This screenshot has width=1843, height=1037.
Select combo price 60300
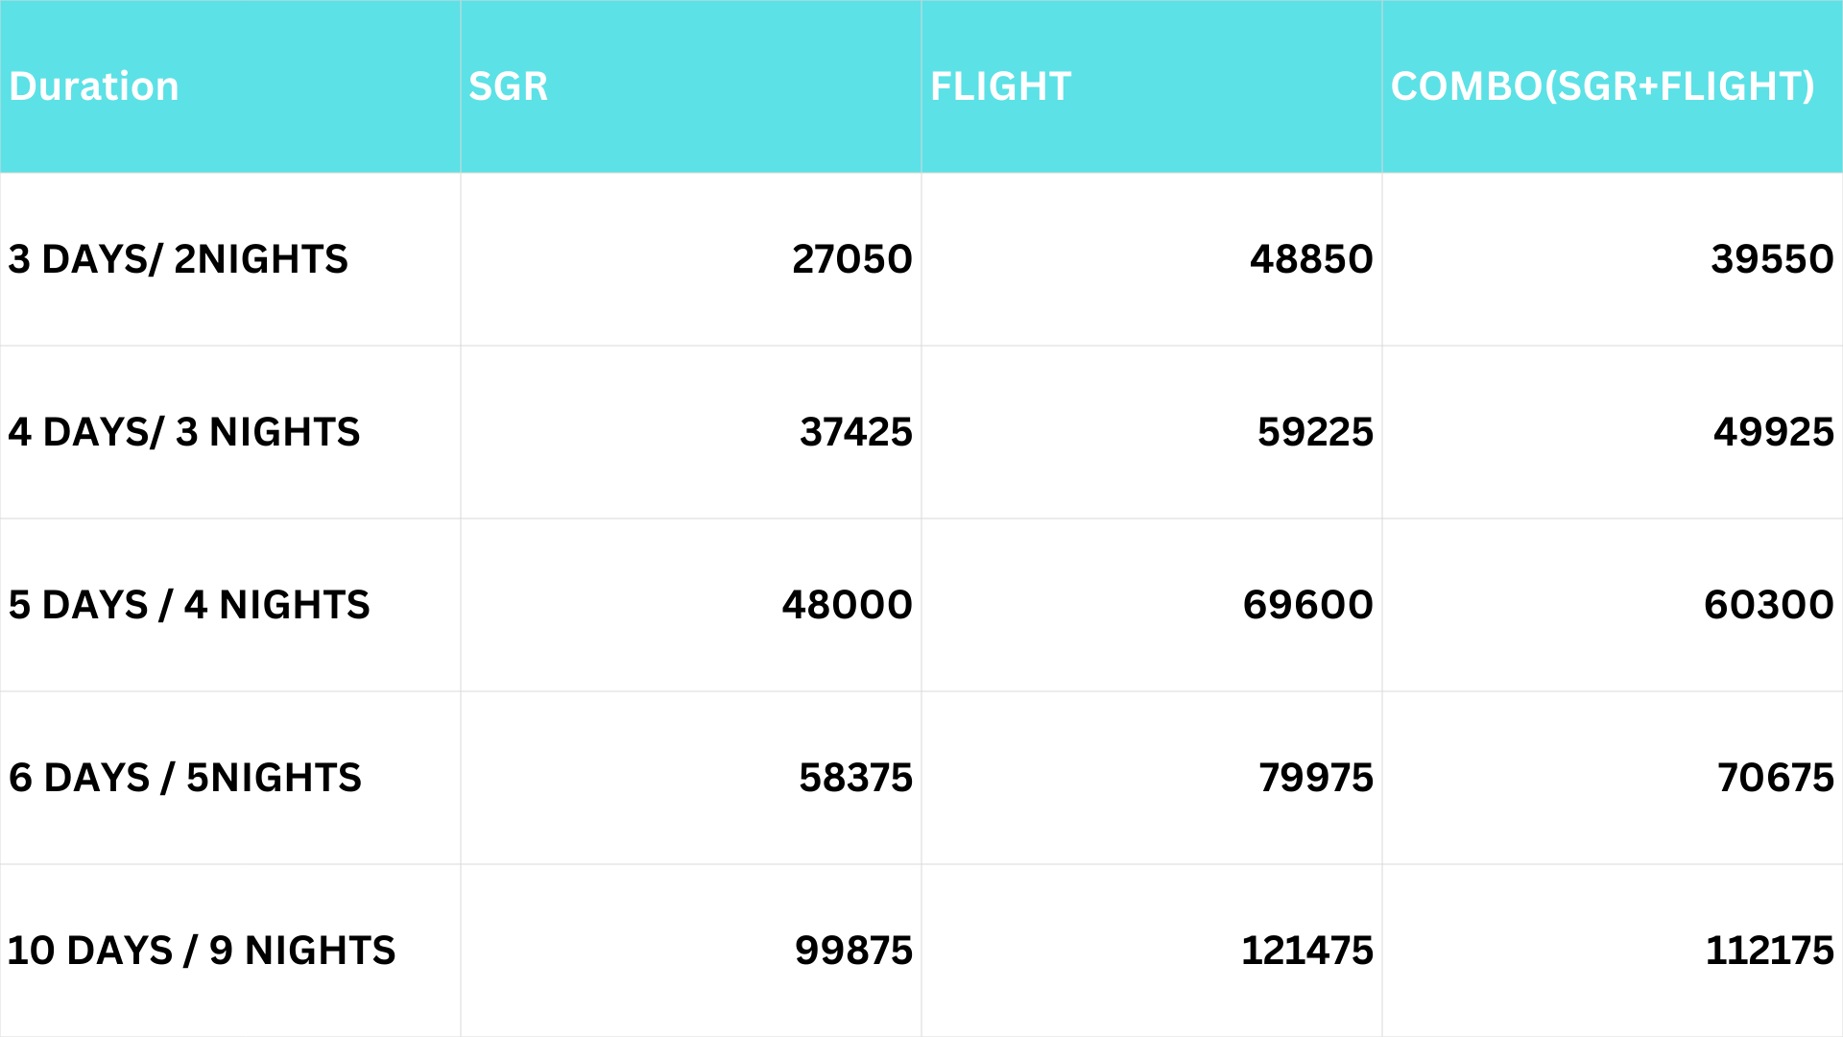pos(1768,605)
